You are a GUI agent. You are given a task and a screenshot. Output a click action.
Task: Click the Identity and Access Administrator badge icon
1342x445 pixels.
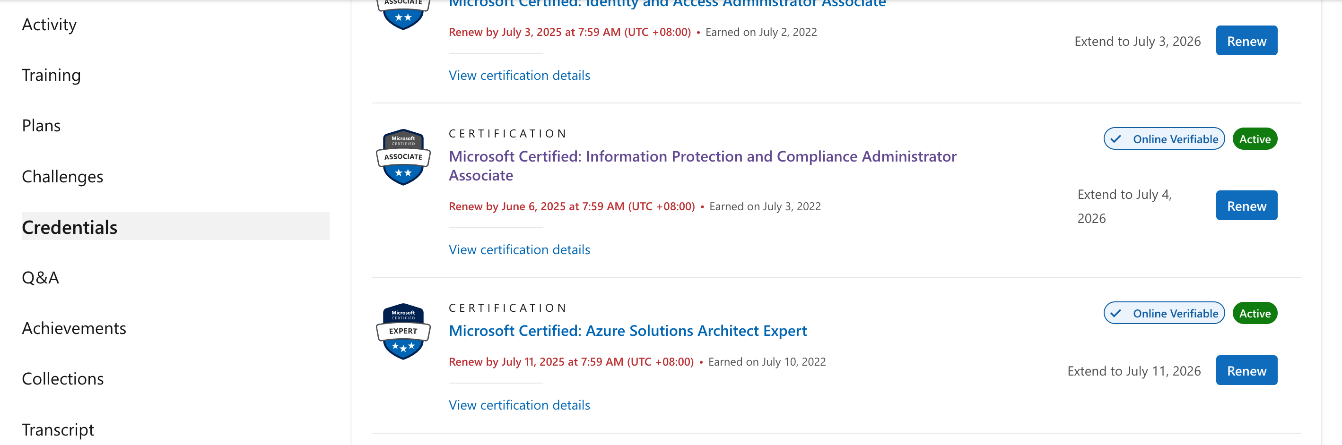click(x=403, y=14)
